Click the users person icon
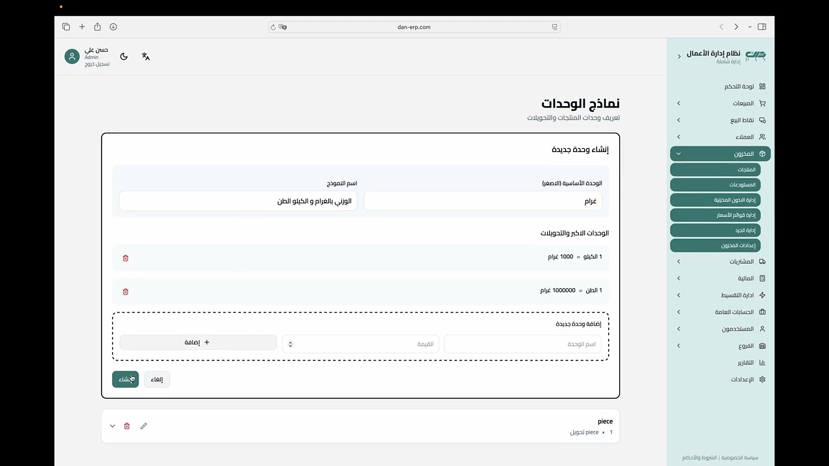 tap(762, 329)
